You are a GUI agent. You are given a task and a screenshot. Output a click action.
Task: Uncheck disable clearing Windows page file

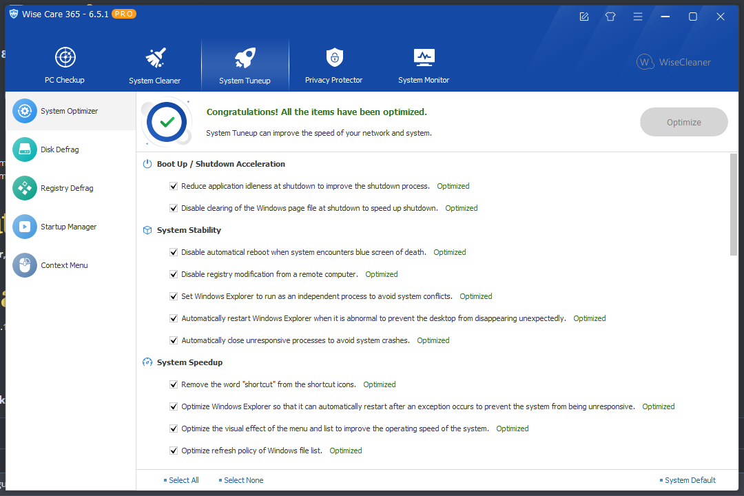click(174, 208)
